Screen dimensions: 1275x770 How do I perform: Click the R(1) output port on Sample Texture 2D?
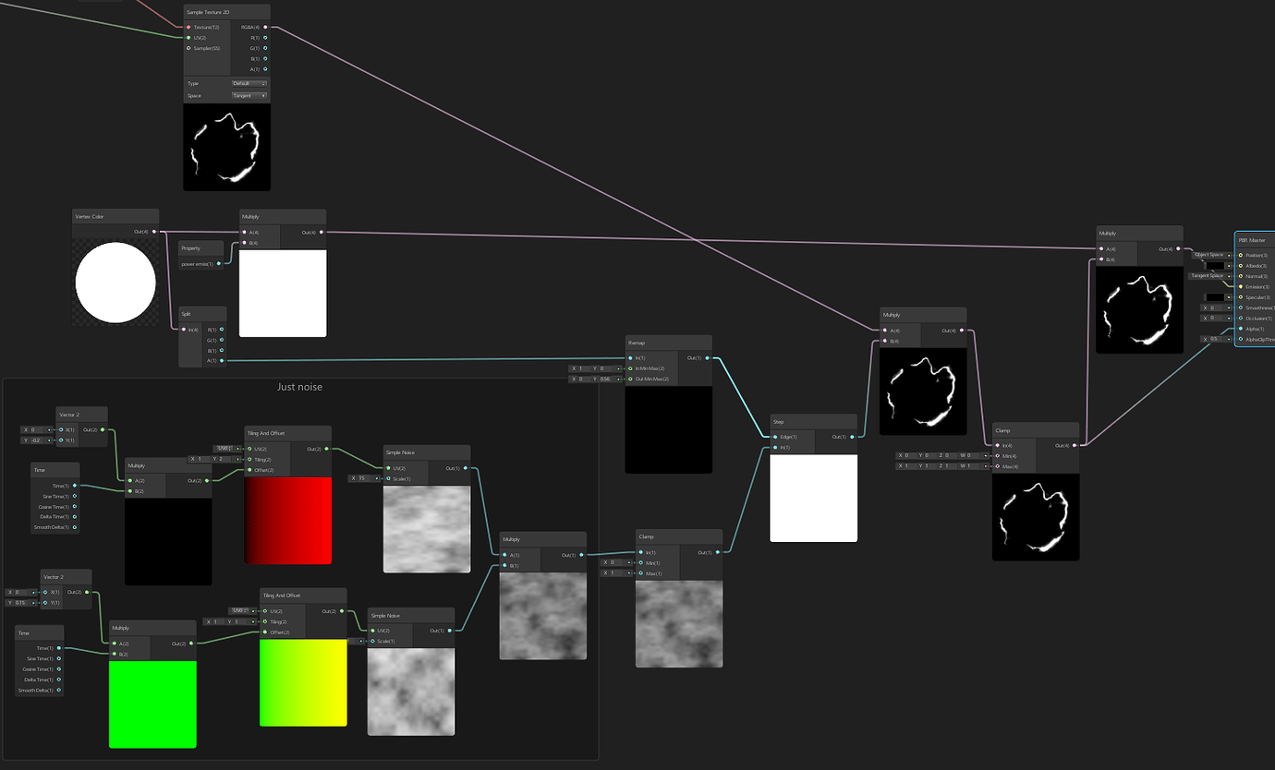pos(265,38)
